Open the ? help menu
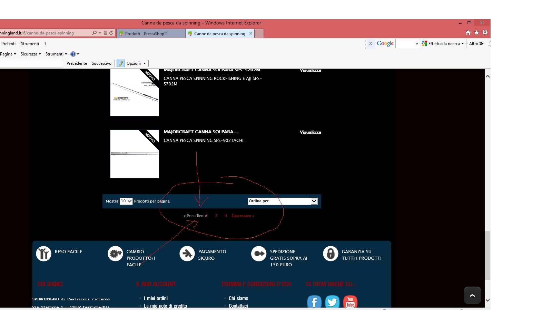Image resolution: width=552 pixels, height=310 pixels. coord(45,44)
